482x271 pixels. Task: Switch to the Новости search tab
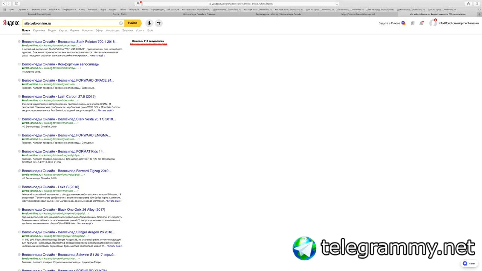point(87,30)
